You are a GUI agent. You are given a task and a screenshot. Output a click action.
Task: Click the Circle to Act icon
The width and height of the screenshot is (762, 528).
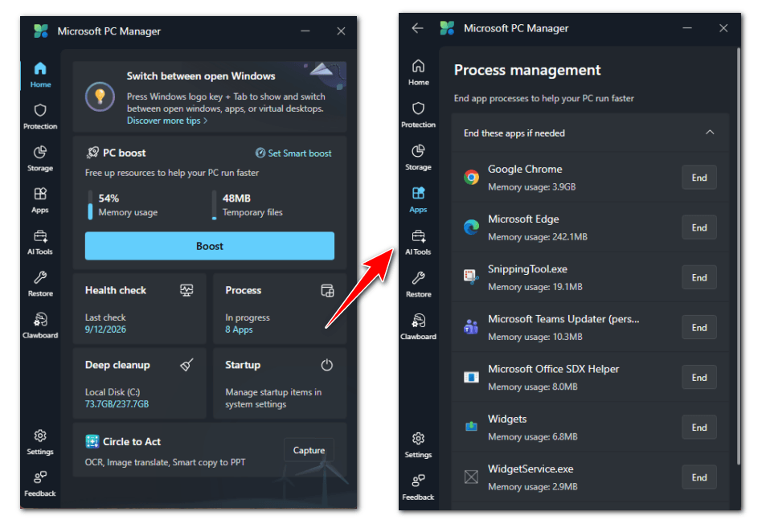point(92,441)
